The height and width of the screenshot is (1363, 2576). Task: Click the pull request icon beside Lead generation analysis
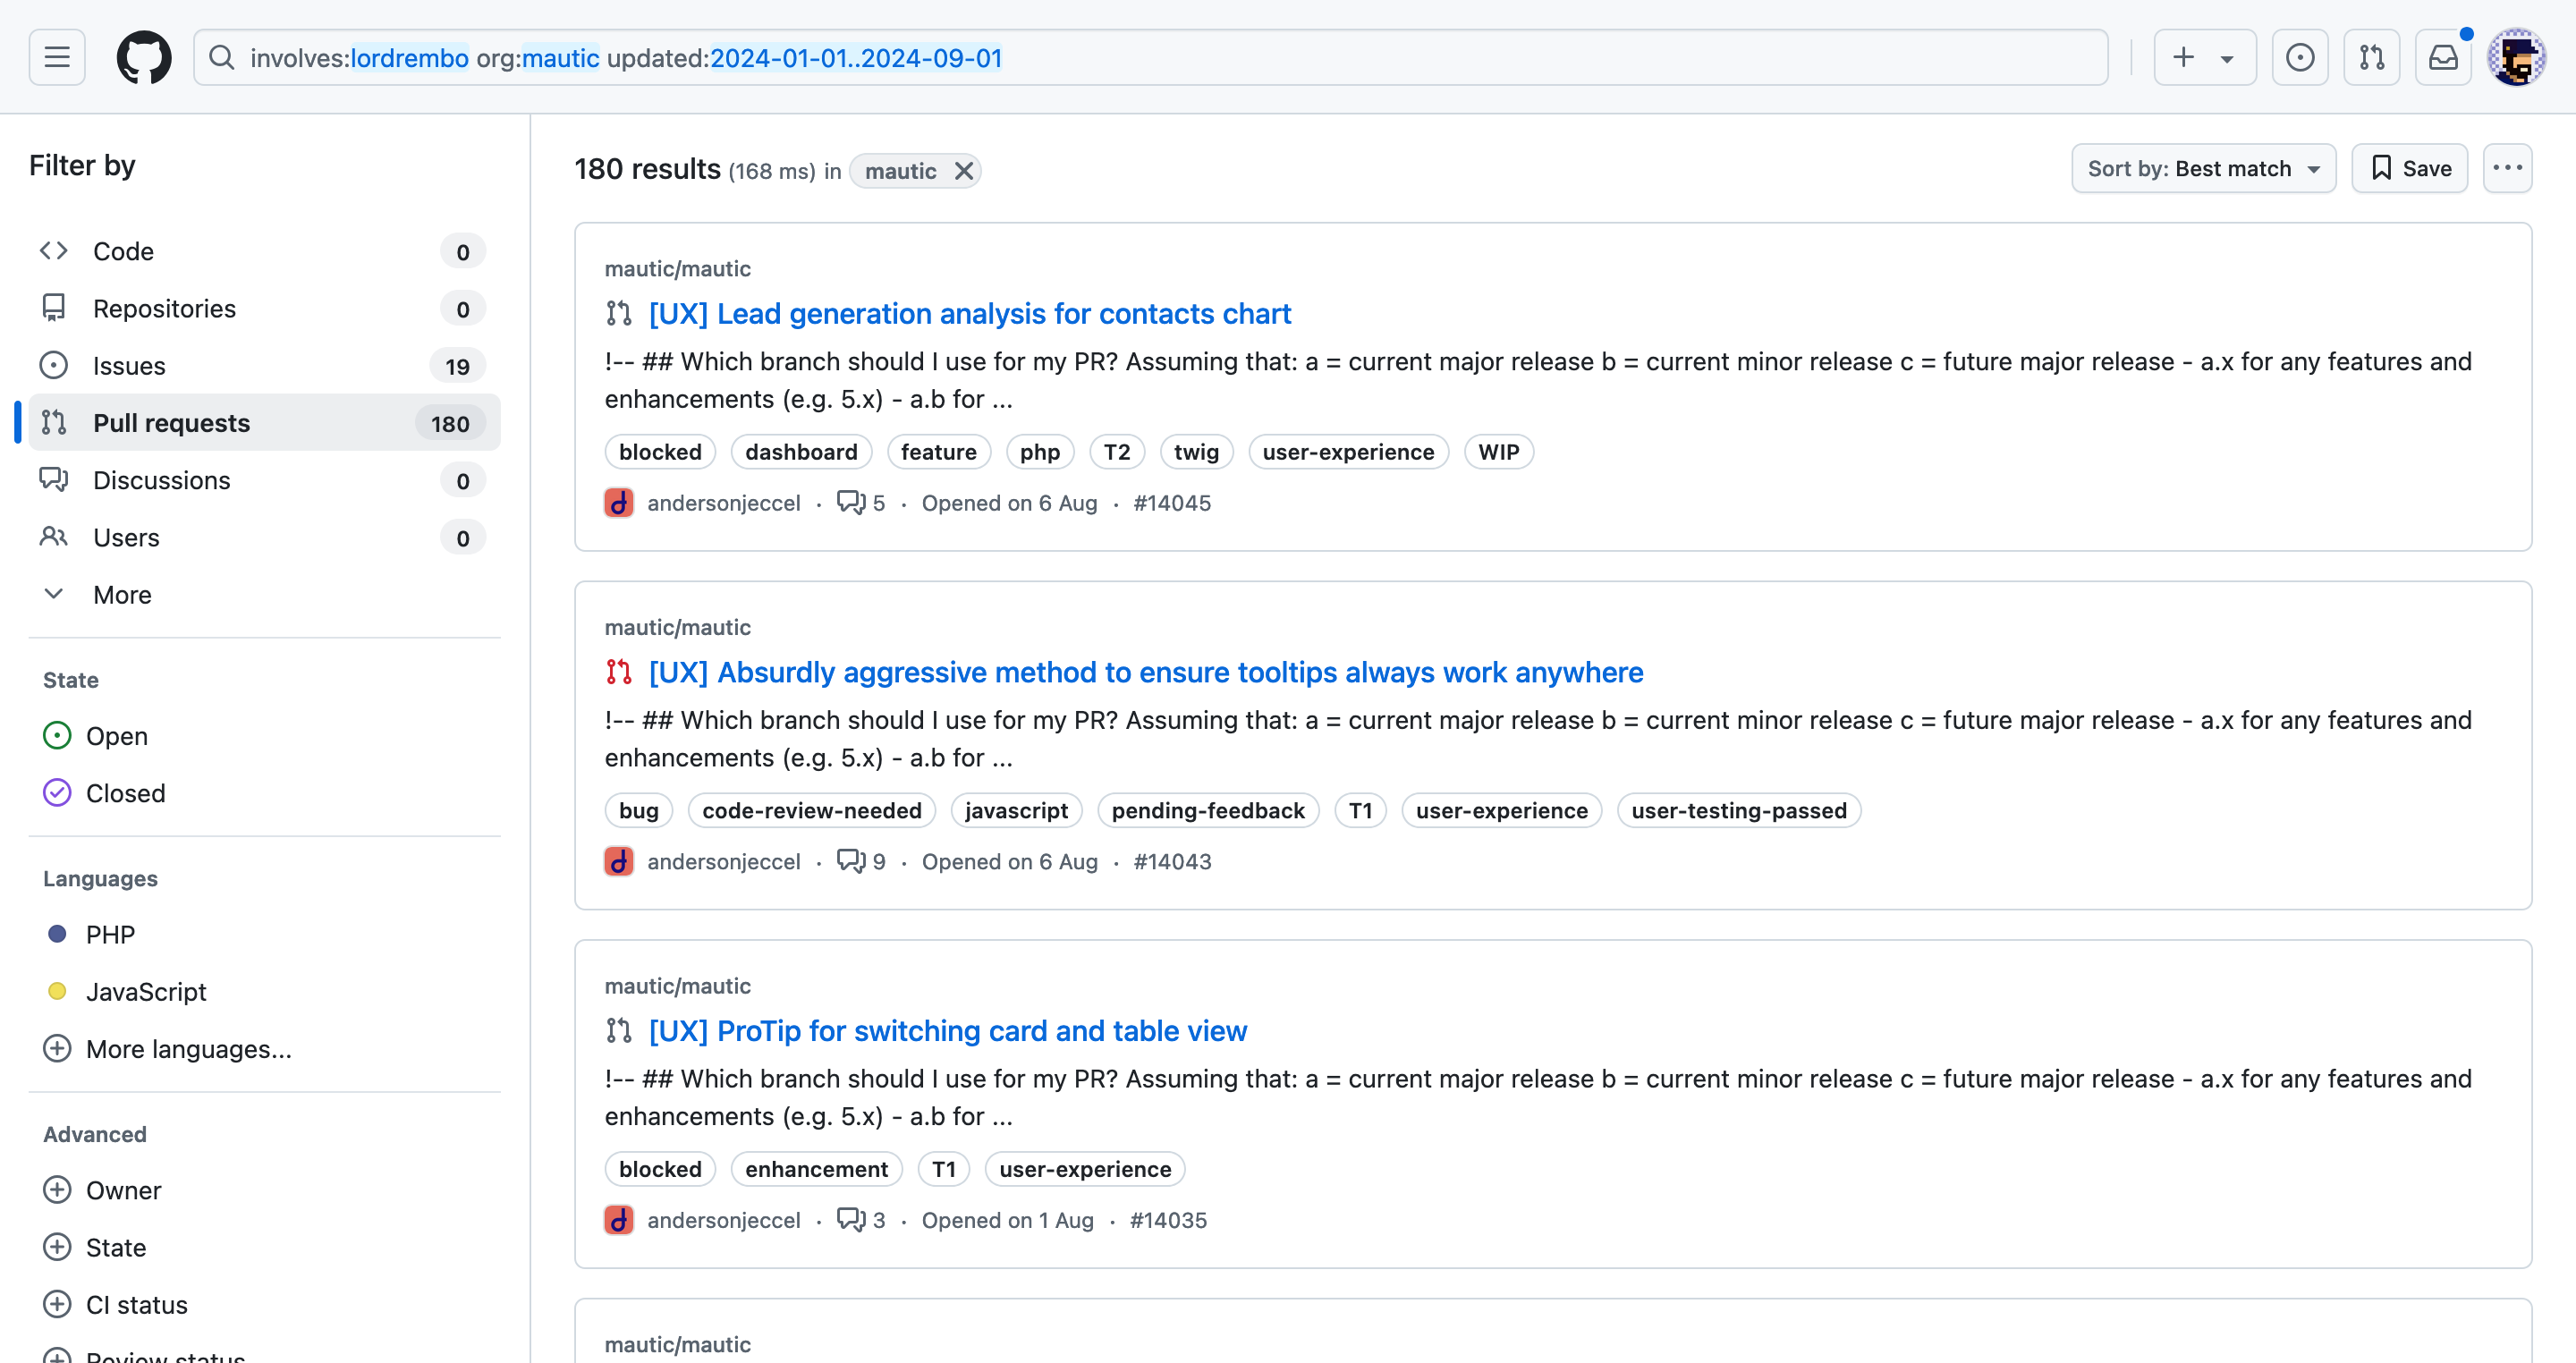click(619, 314)
